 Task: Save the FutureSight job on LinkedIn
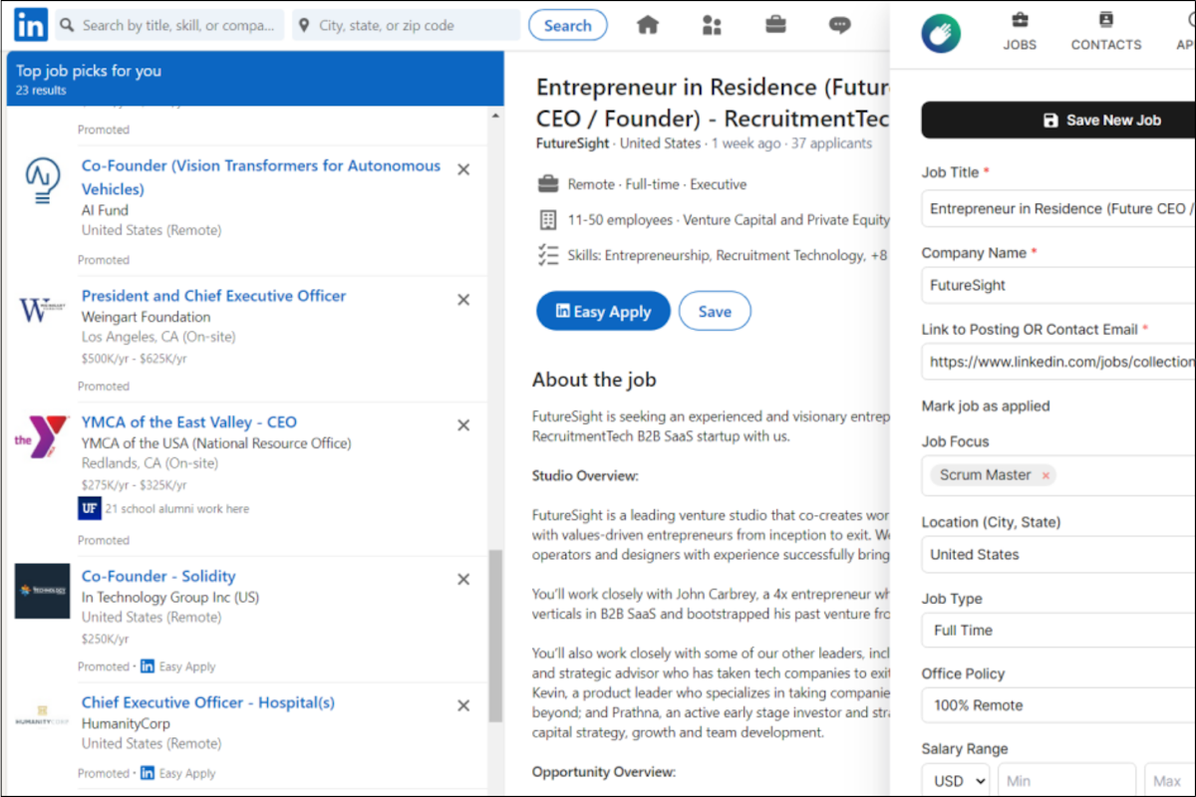click(715, 311)
